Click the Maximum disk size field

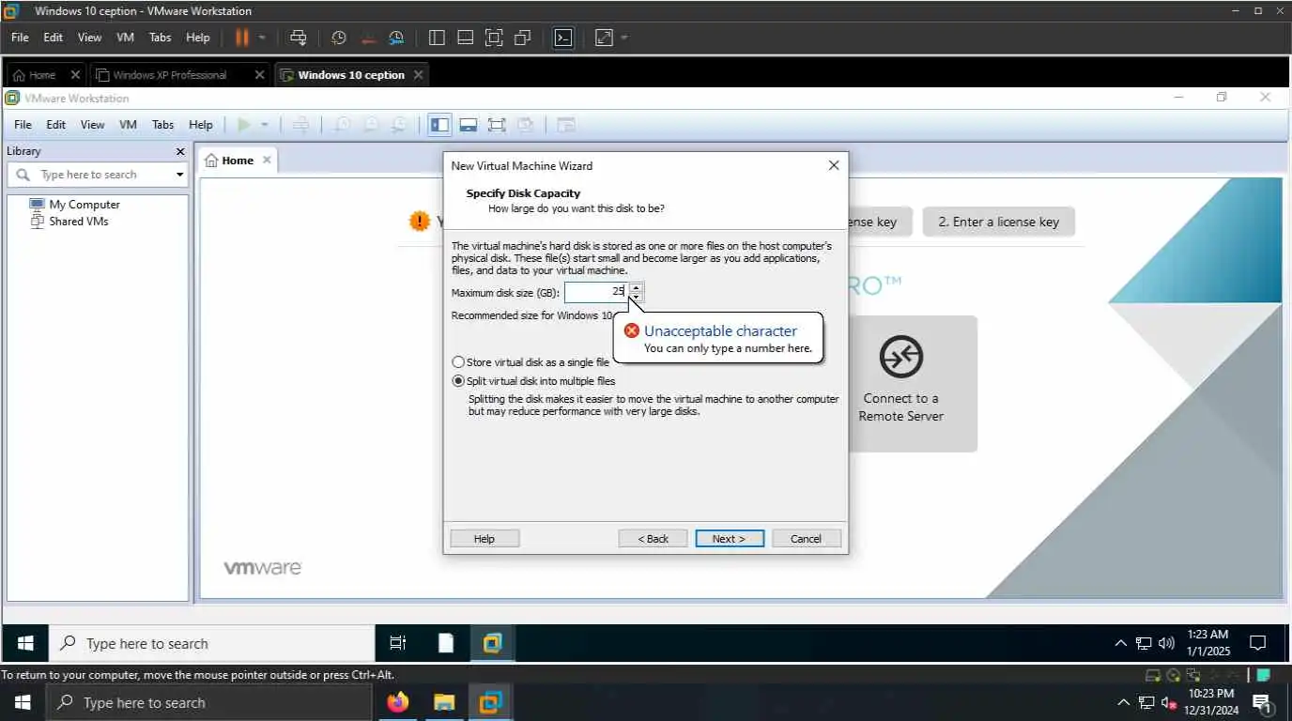595,292
